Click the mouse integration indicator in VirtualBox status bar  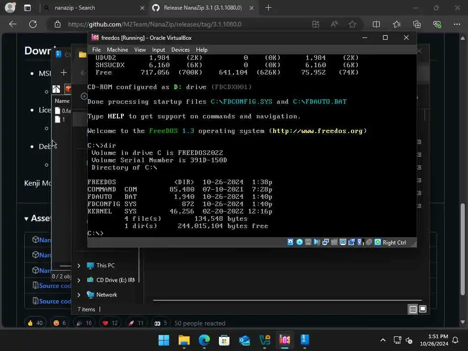click(x=369, y=242)
